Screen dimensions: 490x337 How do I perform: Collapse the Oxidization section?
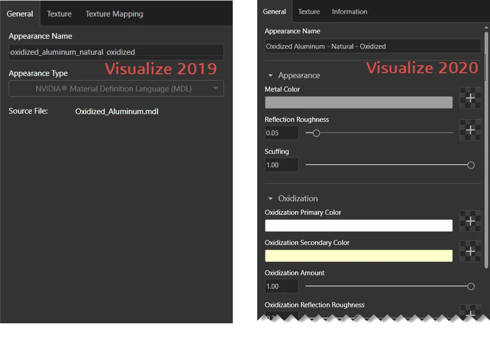(x=271, y=199)
